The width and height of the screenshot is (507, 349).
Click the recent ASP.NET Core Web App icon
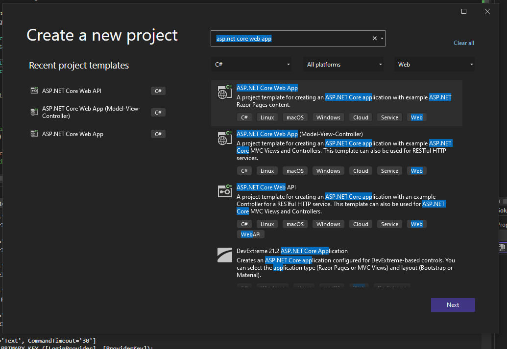click(34, 133)
